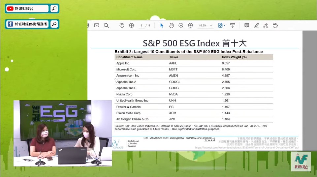Screen dimensions: 317x177
Task: Zoom out with the minus button
Action: [181, 25]
